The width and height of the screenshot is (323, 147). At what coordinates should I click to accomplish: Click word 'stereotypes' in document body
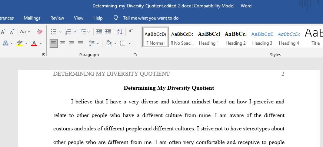pos(256,129)
